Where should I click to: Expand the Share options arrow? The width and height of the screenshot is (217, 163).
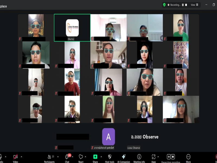101,157
